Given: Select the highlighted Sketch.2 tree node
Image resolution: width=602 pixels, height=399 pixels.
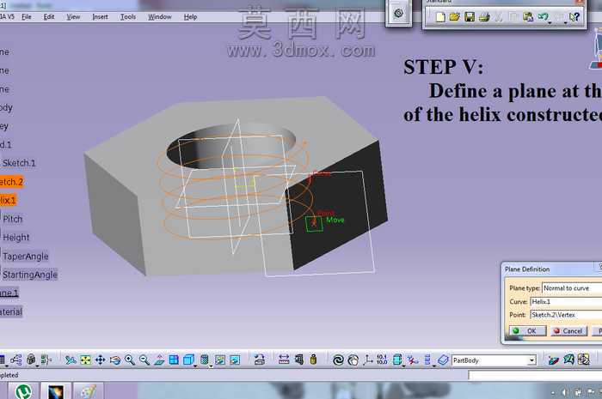Looking at the screenshot, I should point(11,182).
